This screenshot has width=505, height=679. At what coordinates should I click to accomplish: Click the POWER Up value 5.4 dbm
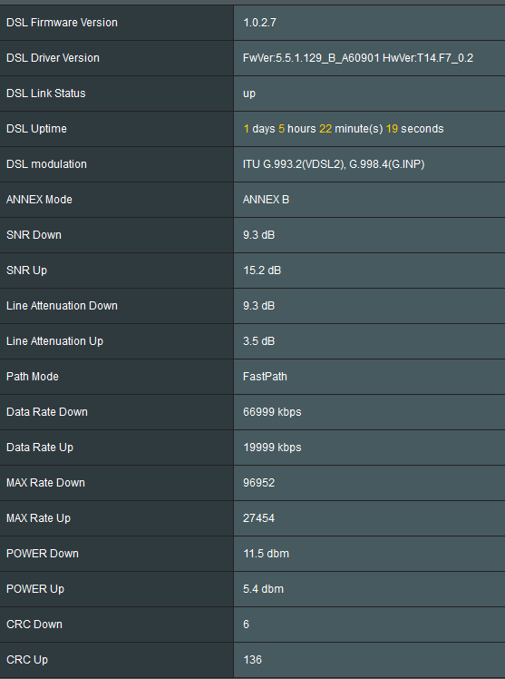point(263,589)
